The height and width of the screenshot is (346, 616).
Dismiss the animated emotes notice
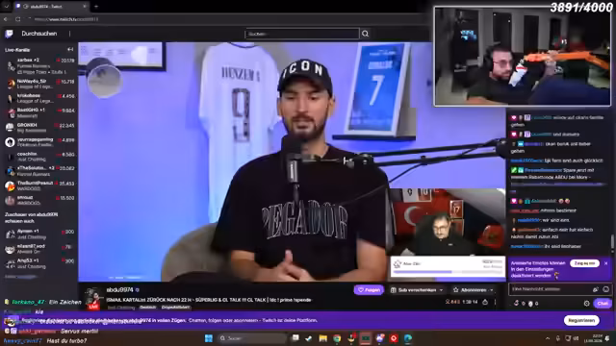[x=605, y=263]
